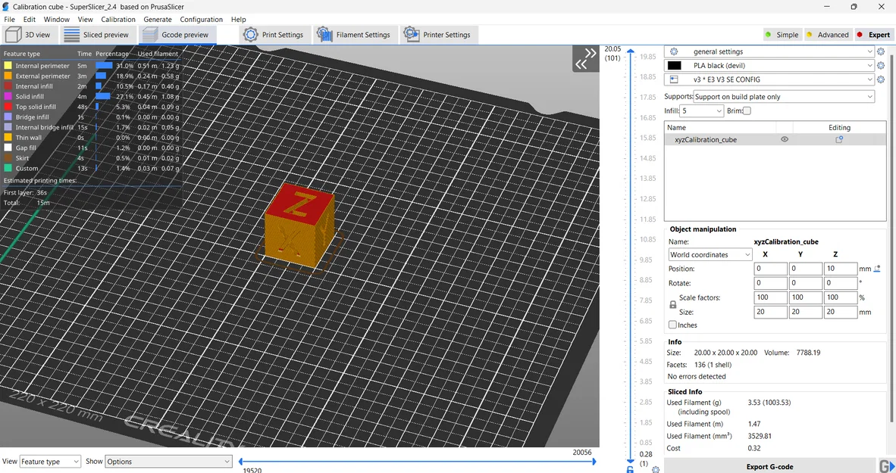Viewport: 896px width, 473px height.
Task: Click the Custom legend color swatch
Action: point(8,168)
